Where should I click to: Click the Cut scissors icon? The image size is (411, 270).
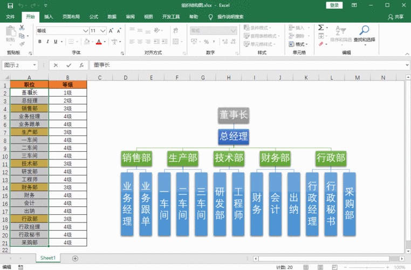coord(22,28)
